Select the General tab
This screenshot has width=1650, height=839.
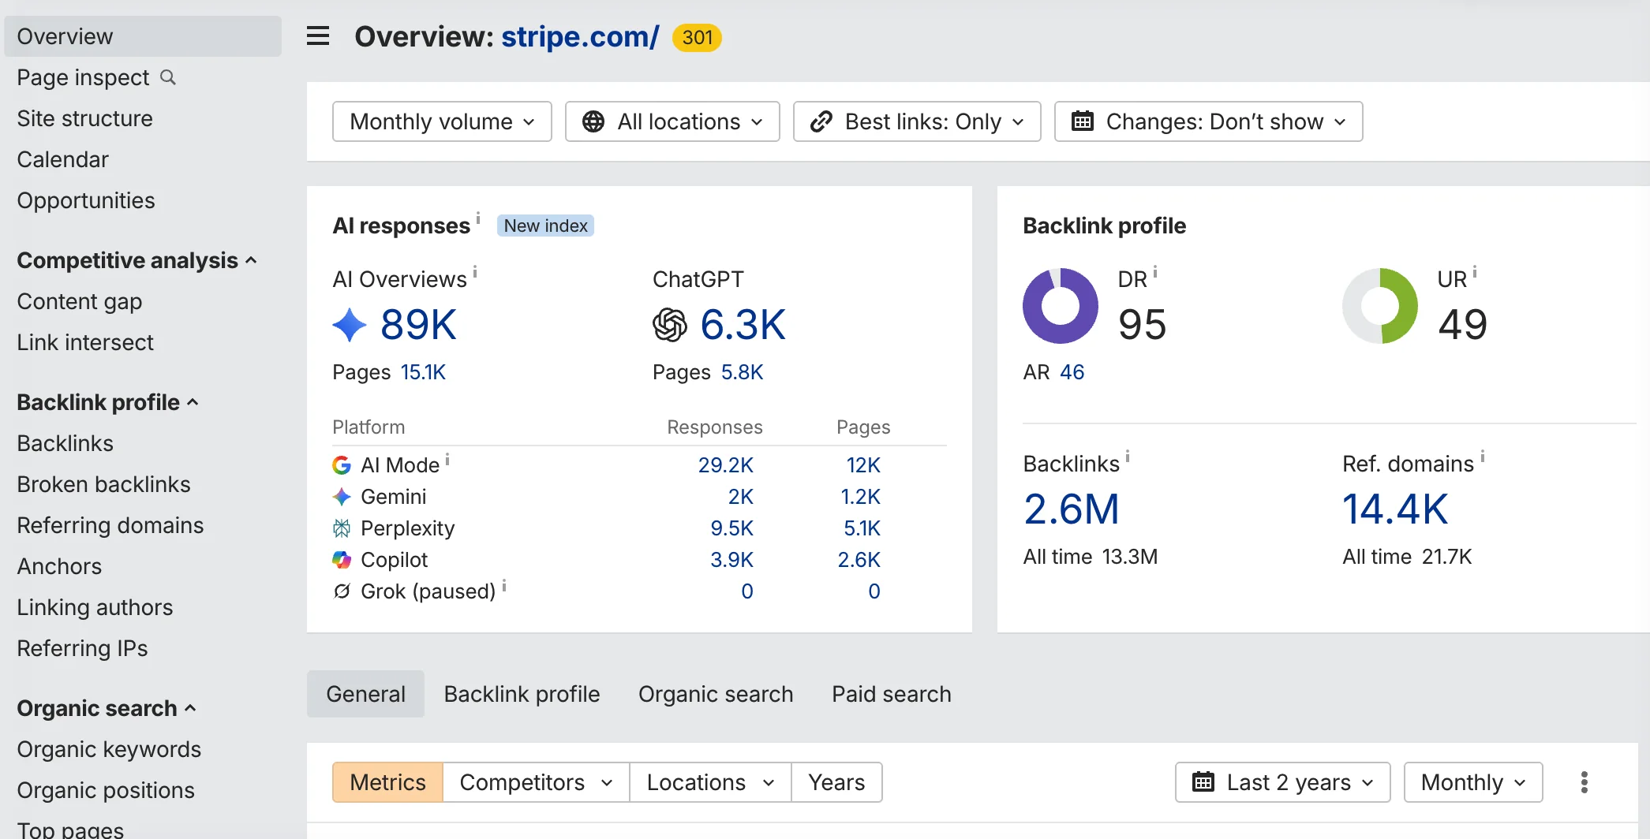tap(365, 694)
